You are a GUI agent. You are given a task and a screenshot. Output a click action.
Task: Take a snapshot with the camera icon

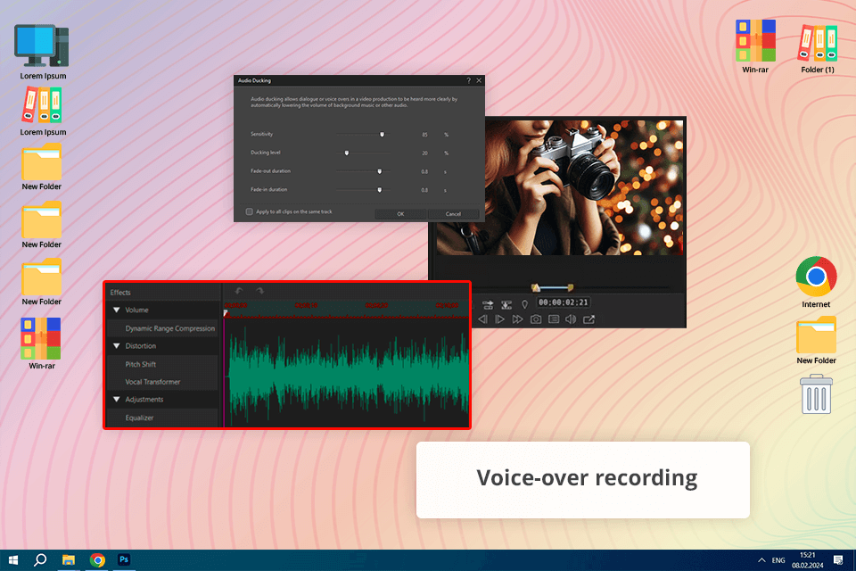tap(536, 319)
